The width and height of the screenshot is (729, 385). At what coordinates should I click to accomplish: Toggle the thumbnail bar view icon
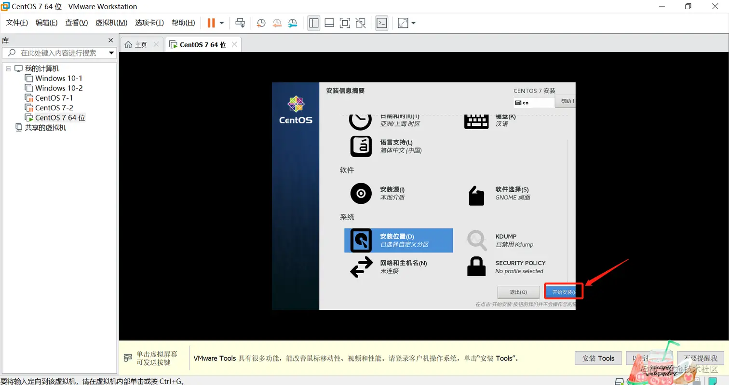tap(329, 23)
